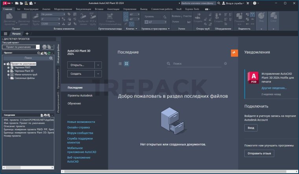This screenshot has height=174, width=299.
Task: Open the Autodesk App Store cart icon
Action: point(249,3)
